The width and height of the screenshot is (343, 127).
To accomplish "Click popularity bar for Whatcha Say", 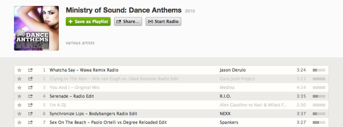I will click(319, 70).
